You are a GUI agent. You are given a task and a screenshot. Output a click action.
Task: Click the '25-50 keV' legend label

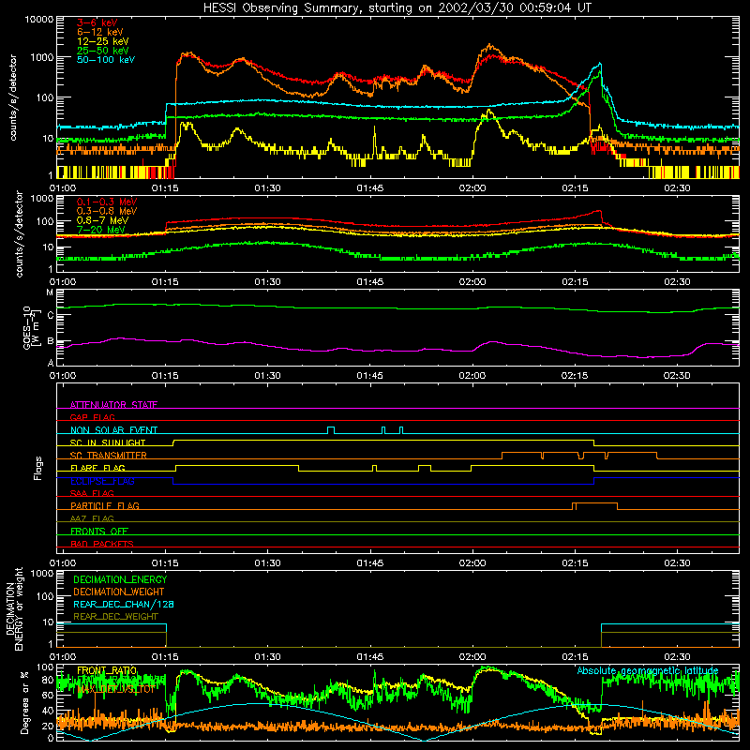click(103, 51)
